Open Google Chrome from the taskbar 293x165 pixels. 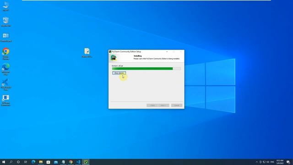pyautogui.click(x=71, y=162)
